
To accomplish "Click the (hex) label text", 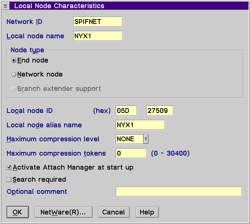I will click(102, 111).
